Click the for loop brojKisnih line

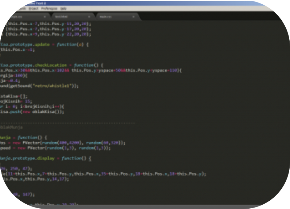tap(33, 106)
